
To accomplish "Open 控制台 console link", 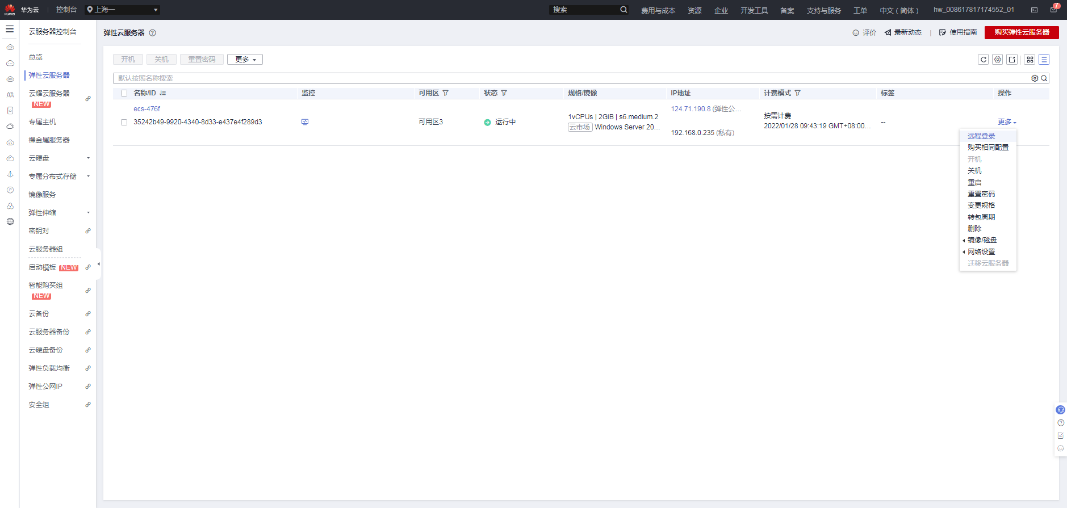I will [x=66, y=10].
